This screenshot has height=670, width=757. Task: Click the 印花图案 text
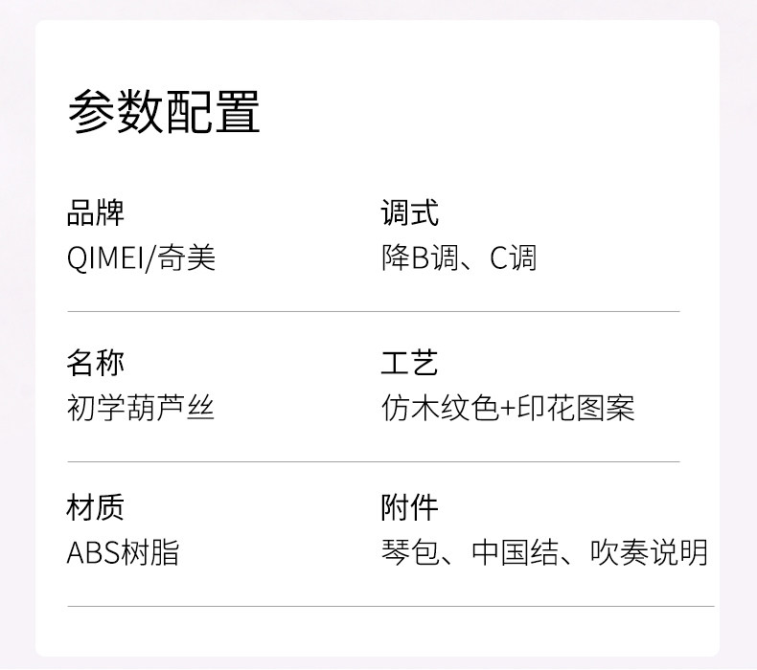576,409
